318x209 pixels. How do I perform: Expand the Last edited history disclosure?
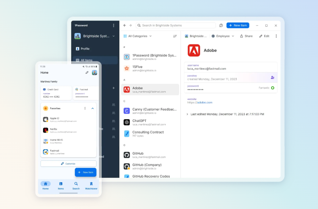pyautogui.click(x=187, y=114)
